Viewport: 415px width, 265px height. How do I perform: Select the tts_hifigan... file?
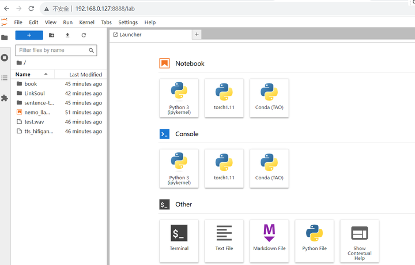[x=59, y=131]
